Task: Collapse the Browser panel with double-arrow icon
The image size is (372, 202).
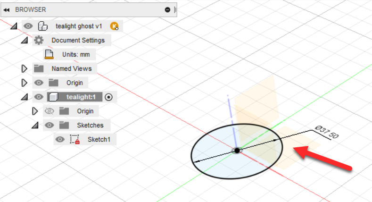Action: pos(7,10)
